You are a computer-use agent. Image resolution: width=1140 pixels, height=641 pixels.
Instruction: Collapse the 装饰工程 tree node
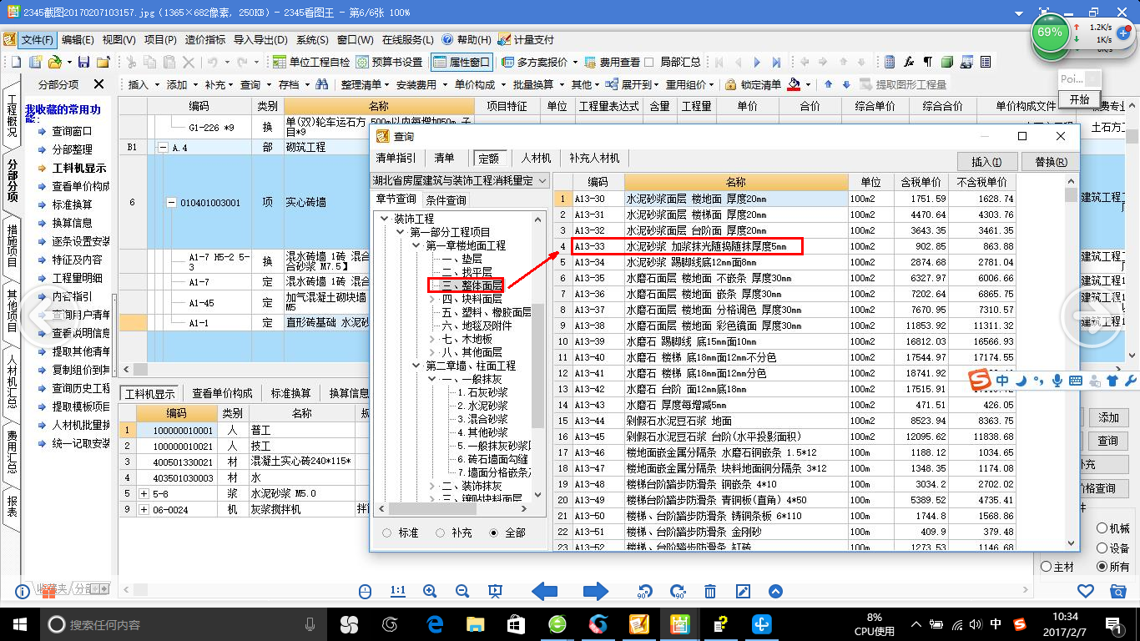pos(385,219)
